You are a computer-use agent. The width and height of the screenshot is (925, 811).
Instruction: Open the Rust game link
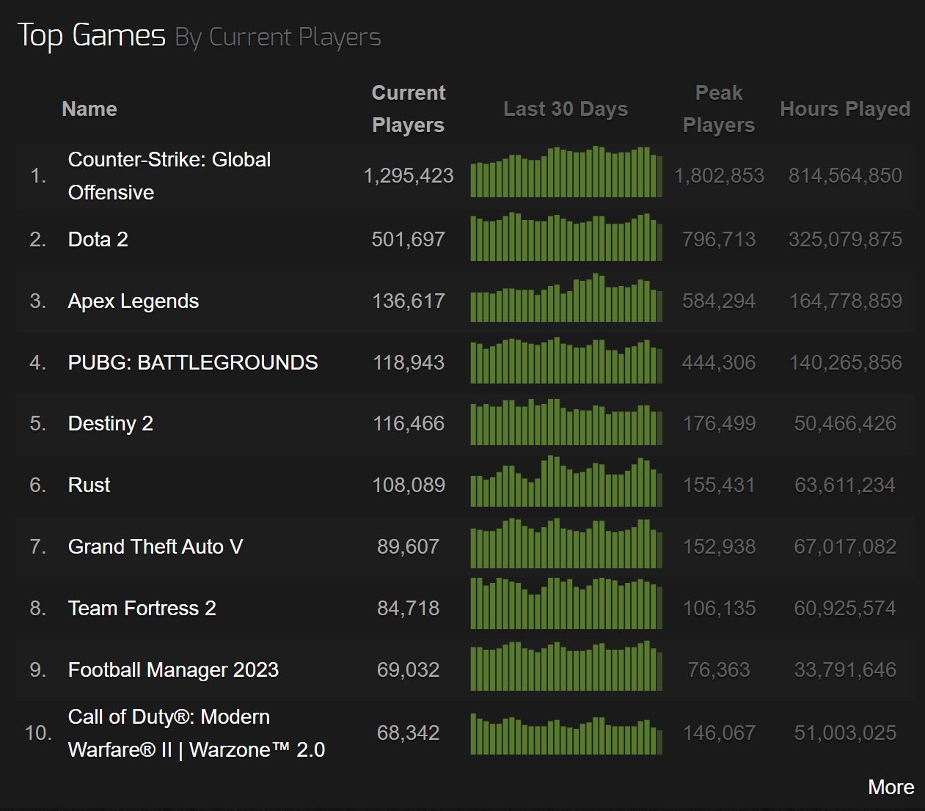click(89, 485)
